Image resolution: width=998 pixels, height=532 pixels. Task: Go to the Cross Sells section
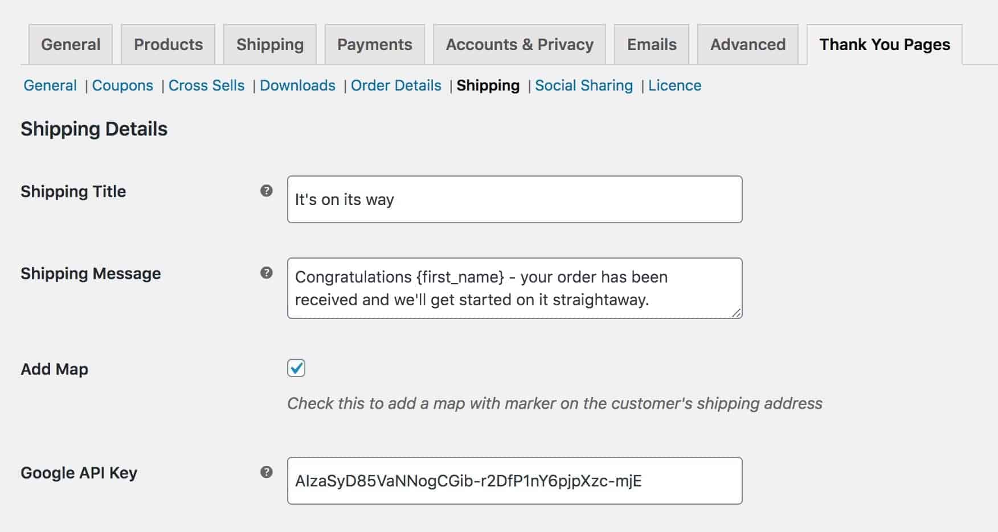(206, 85)
